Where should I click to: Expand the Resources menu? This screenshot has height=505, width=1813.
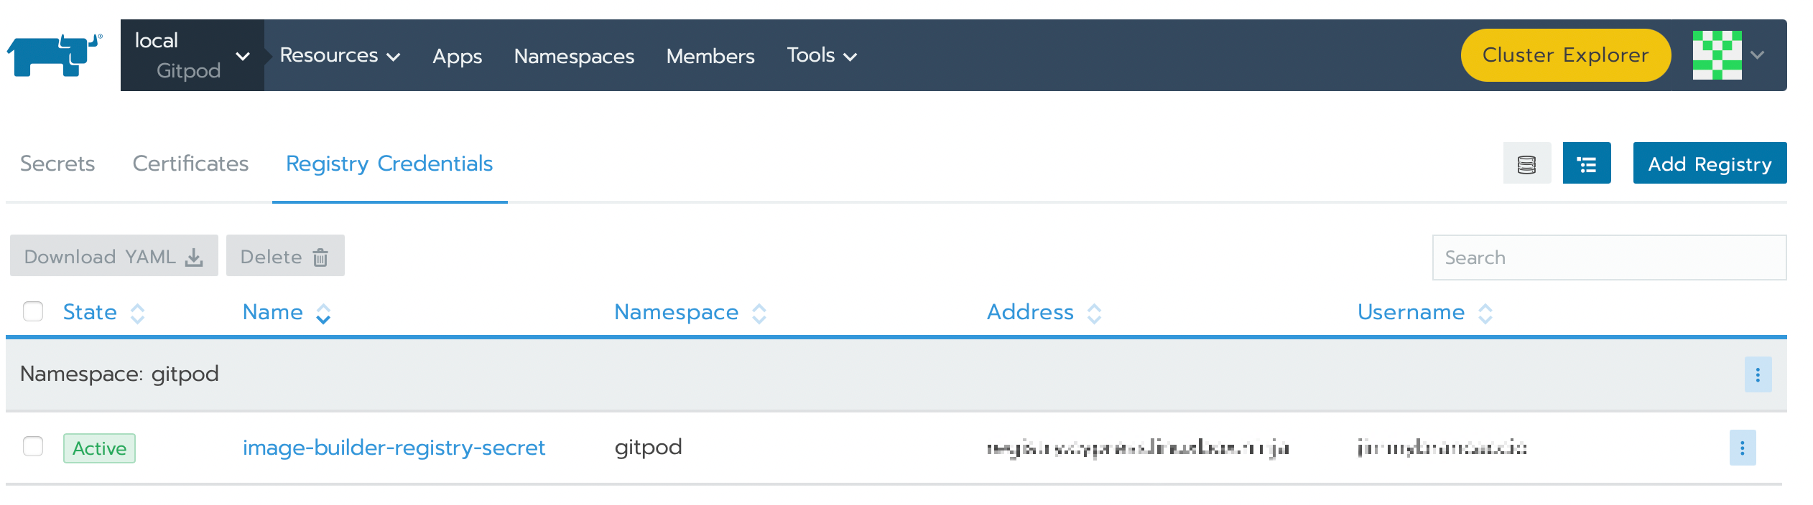click(x=340, y=55)
